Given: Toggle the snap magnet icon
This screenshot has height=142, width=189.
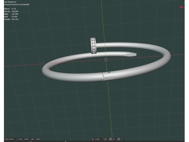Looking at the screenshot, I should [x=111, y=139].
